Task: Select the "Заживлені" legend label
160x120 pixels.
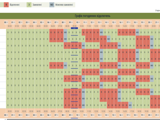Action: (37, 5)
